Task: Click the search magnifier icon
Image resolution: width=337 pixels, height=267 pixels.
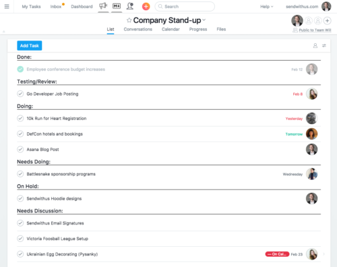Action: point(160,7)
